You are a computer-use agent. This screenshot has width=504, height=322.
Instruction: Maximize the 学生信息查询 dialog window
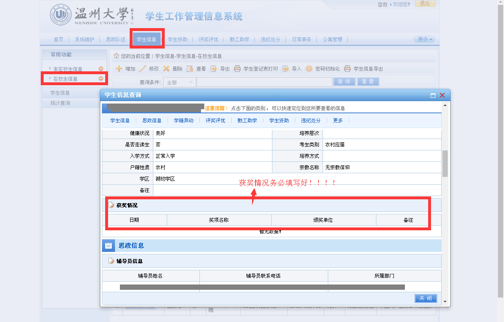pyautogui.click(x=433, y=95)
